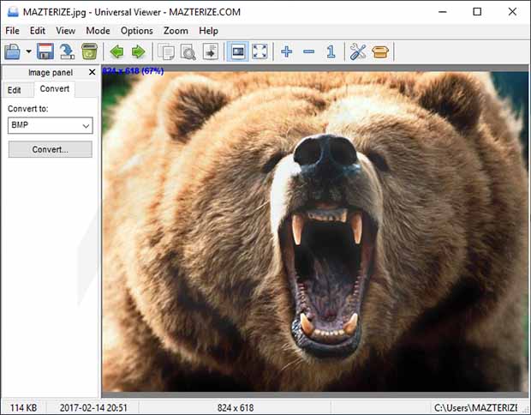Open the Help menu
The height and width of the screenshot is (415, 531).
[x=208, y=31]
